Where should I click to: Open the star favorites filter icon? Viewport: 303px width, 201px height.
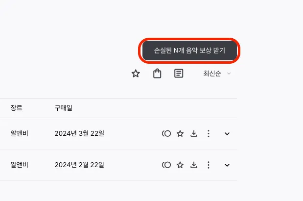tap(136, 74)
